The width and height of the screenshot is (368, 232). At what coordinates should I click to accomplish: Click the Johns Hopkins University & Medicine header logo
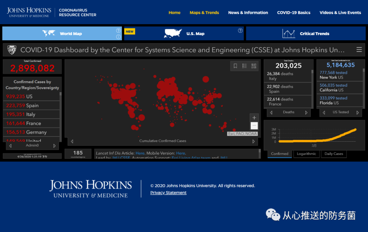(29, 12)
